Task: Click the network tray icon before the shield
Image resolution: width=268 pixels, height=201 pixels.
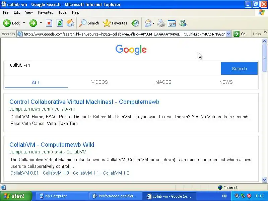Action: 243,196
